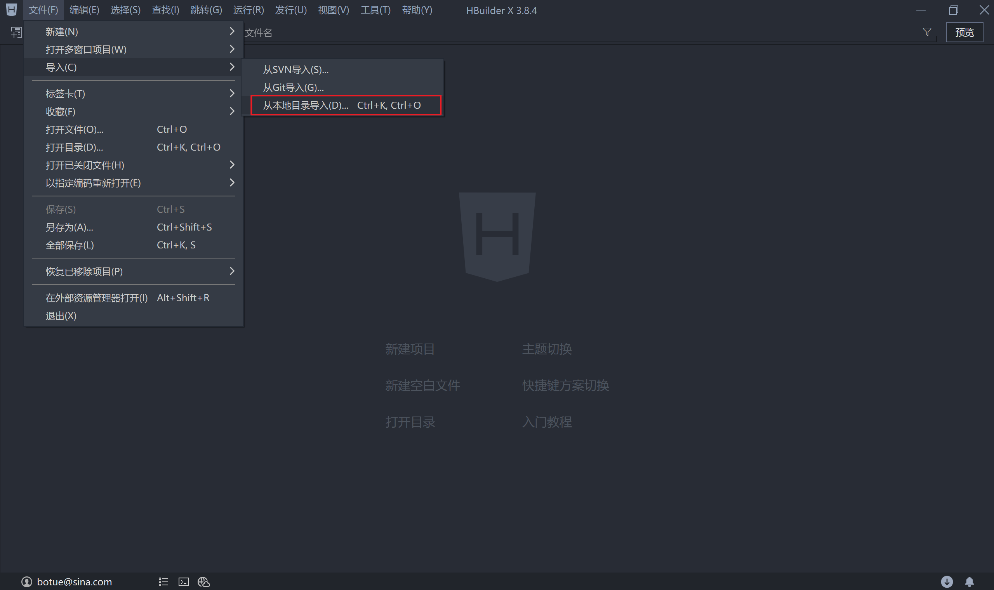Click user avatar icon beside botue@sina.com
994x590 pixels.
click(x=27, y=582)
